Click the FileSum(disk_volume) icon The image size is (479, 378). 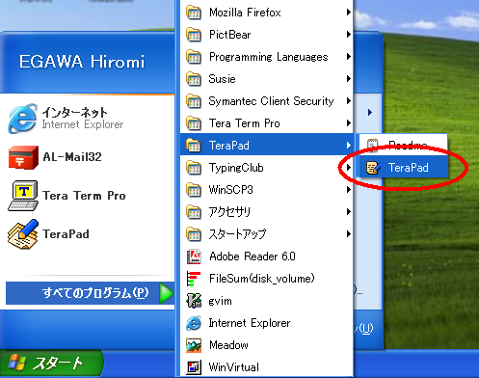(194, 279)
